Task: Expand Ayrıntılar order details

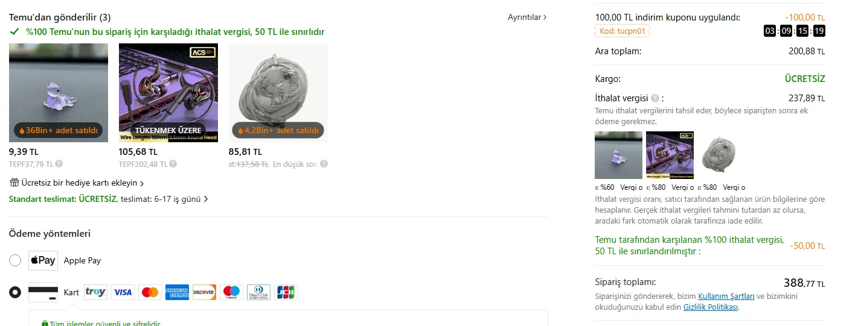Action: click(x=527, y=17)
